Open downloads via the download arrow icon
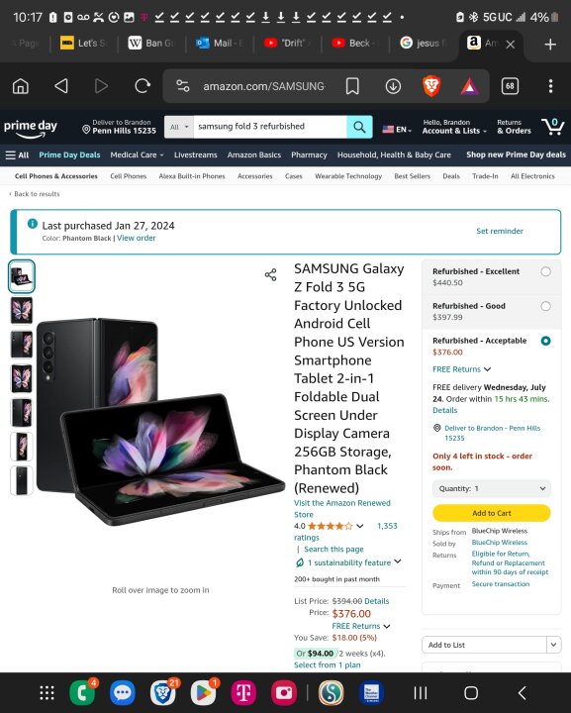The image size is (571, 713). pos(393,86)
